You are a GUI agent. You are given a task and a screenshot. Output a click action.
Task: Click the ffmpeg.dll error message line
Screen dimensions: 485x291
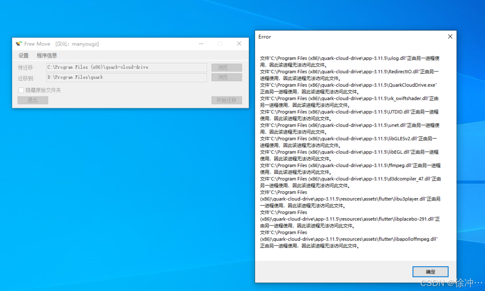point(350,168)
